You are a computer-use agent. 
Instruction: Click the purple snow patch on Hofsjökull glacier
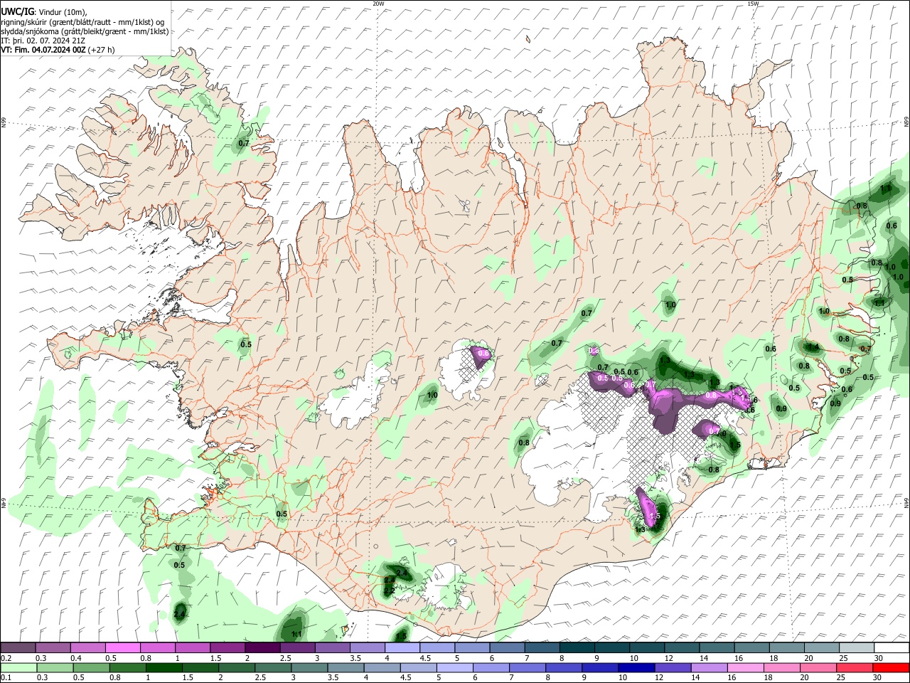point(482,357)
